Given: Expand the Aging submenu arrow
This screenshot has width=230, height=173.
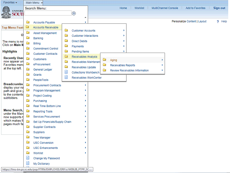Looking at the screenshot, I should click(x=162, y=60).
